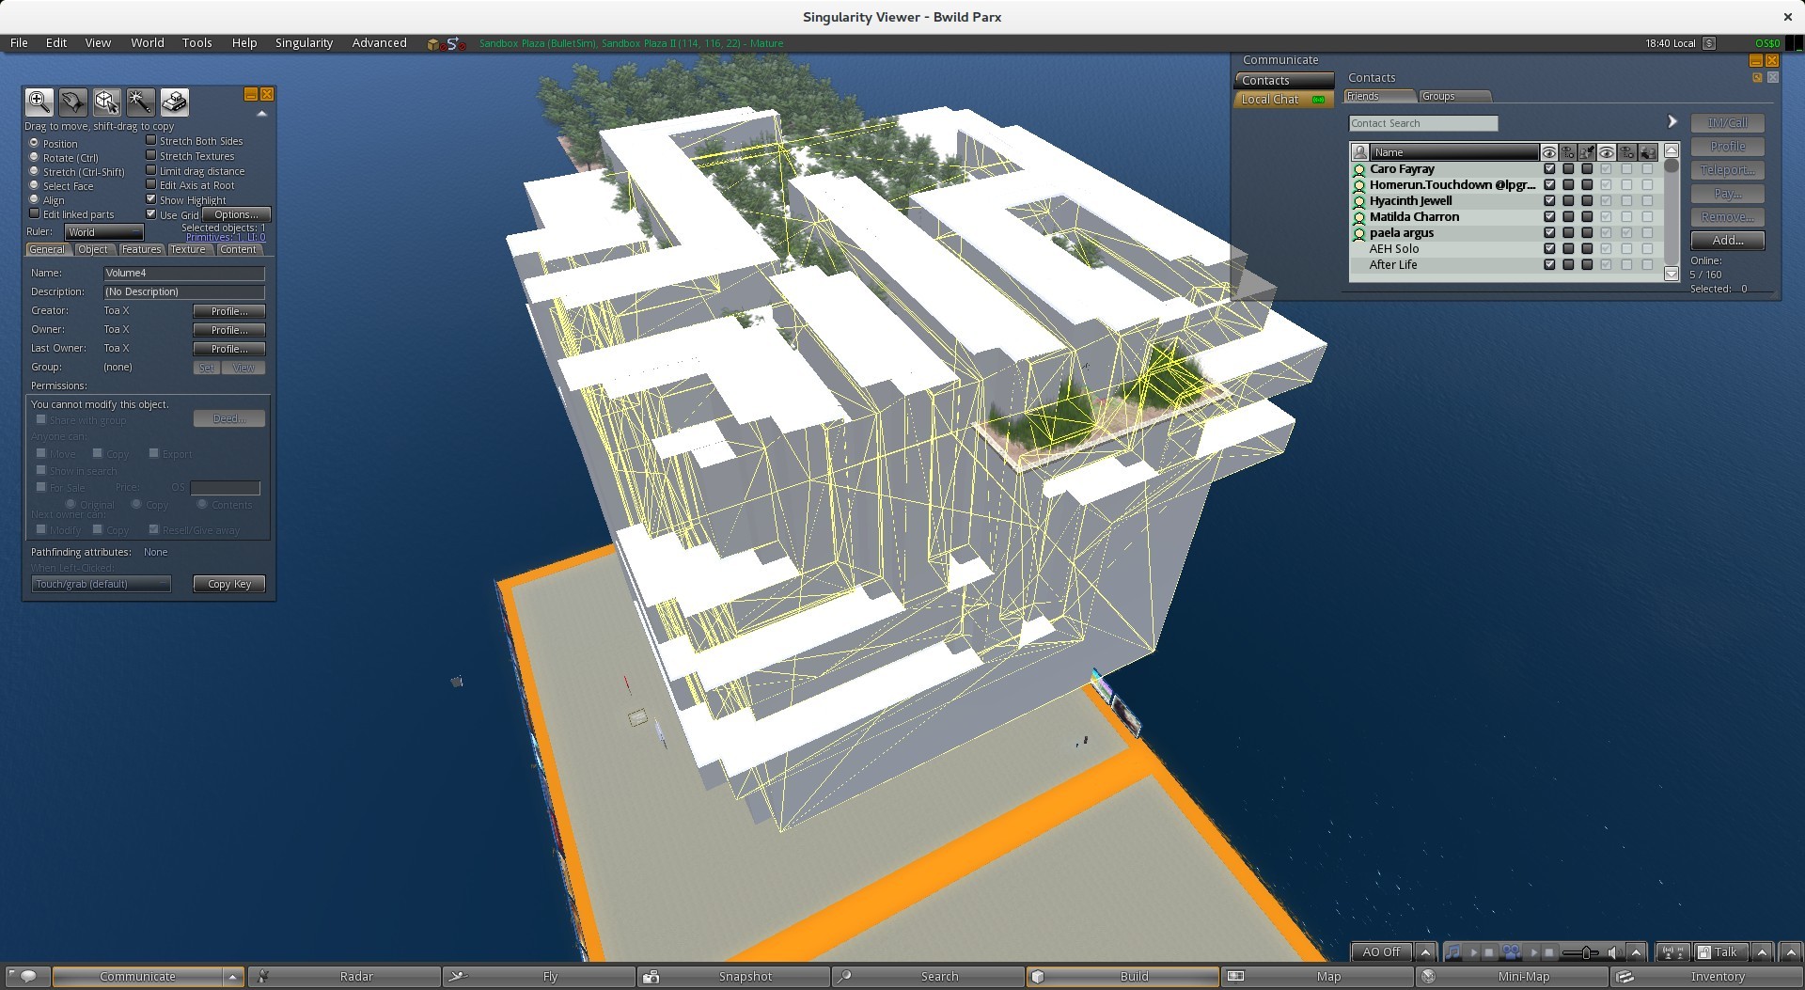
Task: Expand the contacts panel chevron arrow
Action: [x=1672, y=122]
